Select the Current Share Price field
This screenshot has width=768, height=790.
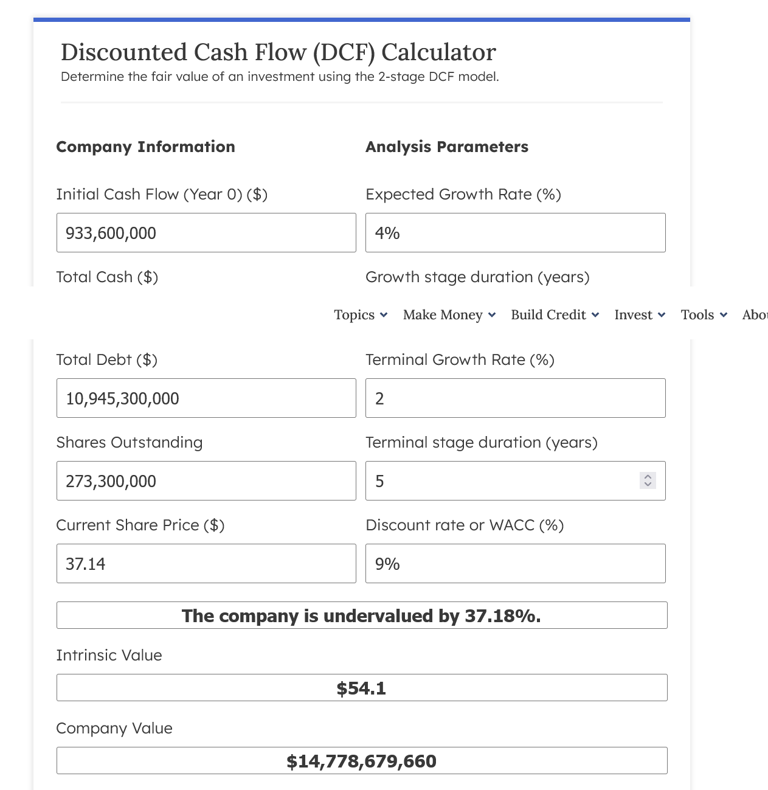coord(206,563)
